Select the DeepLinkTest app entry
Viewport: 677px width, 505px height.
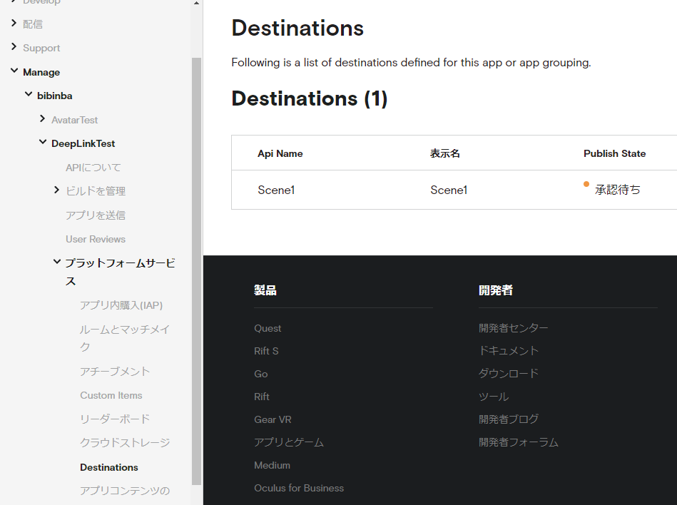tap(83, 144)
